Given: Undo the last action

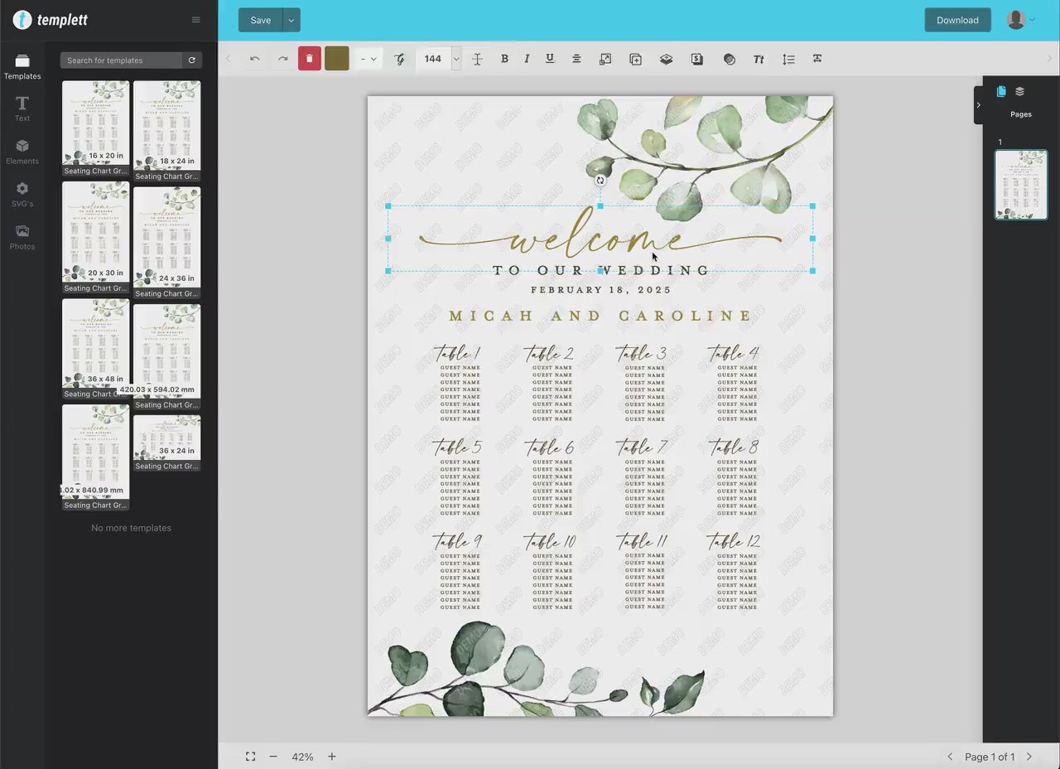Looking at the screenshot, I should coord(255,59).
